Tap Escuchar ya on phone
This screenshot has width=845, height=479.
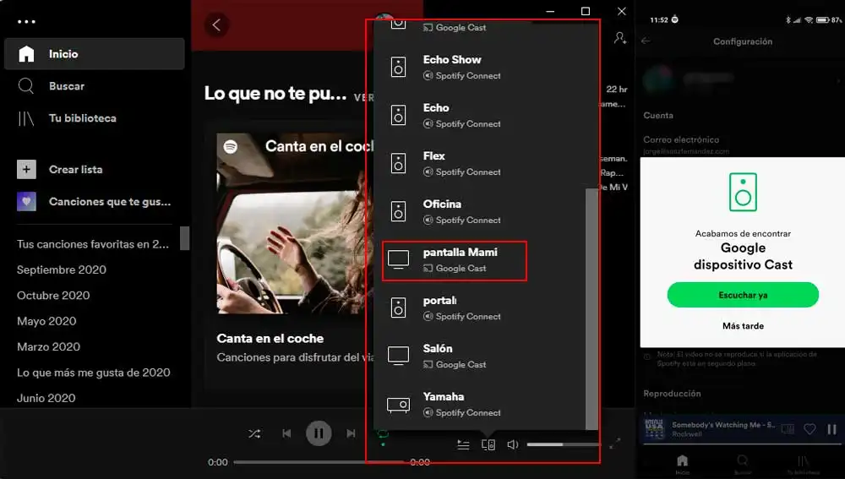(x=743, y=295)
